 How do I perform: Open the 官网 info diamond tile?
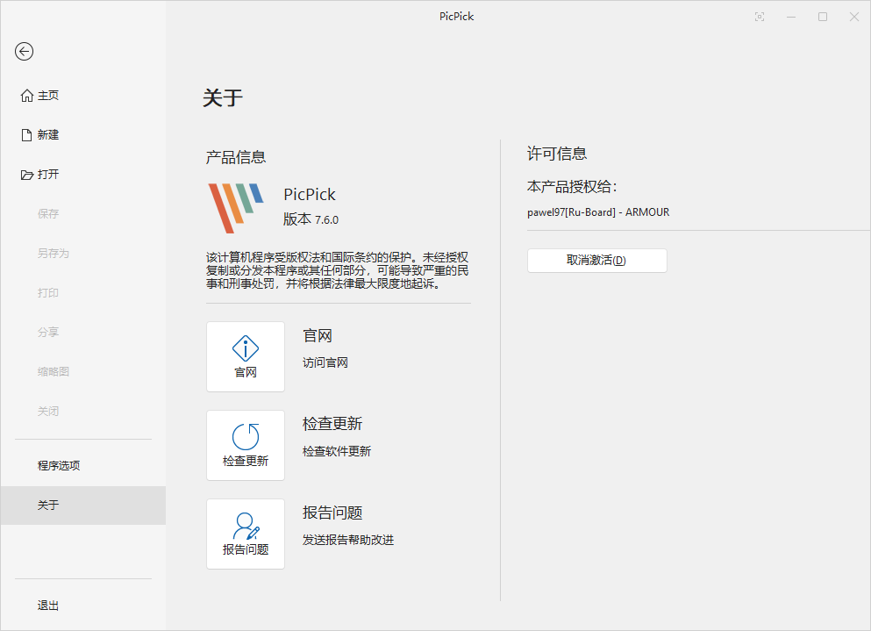pos(246,356)
